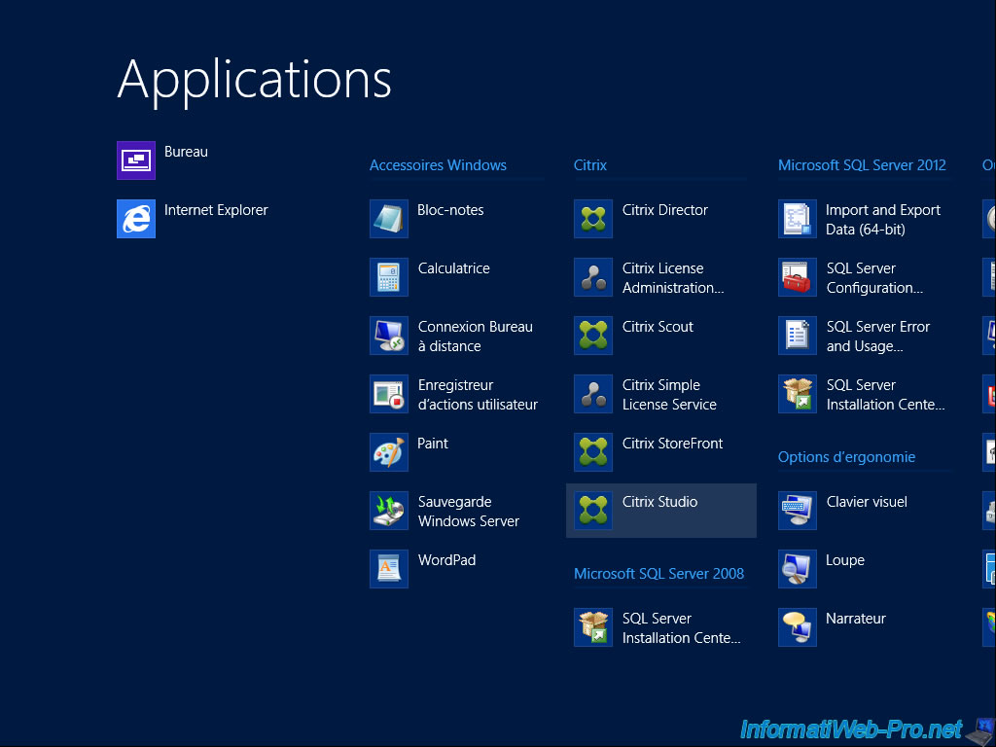
Task: Click 'SQL Server Error and Usage...' text
Action: pos(878,336)
